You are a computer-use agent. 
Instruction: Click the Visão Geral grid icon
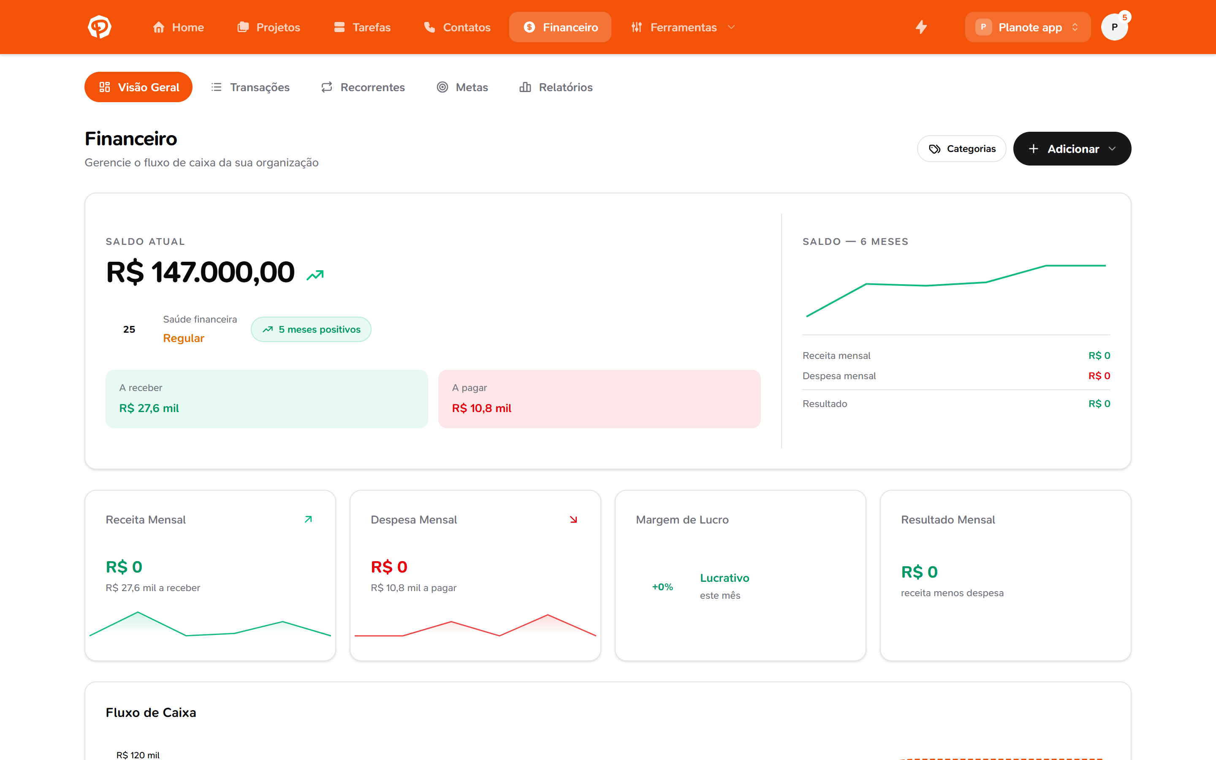105,87
